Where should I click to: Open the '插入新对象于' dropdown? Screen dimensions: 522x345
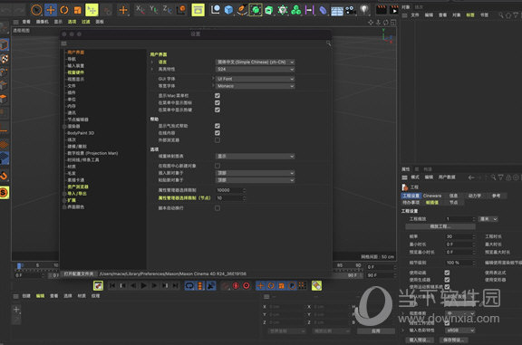pyautogui.click(x=255, y=173)
